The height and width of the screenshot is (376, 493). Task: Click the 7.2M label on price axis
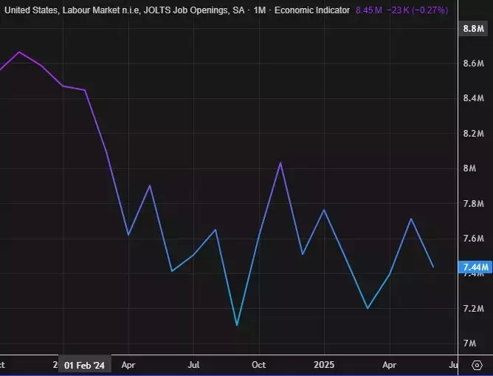(472, 308)
